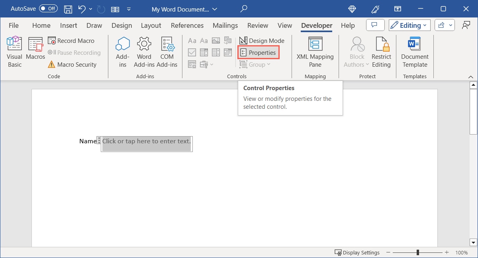Viewport: 478px width, 258px height.
Task: Open the Undo history dropdown
Action: (90, 9)
